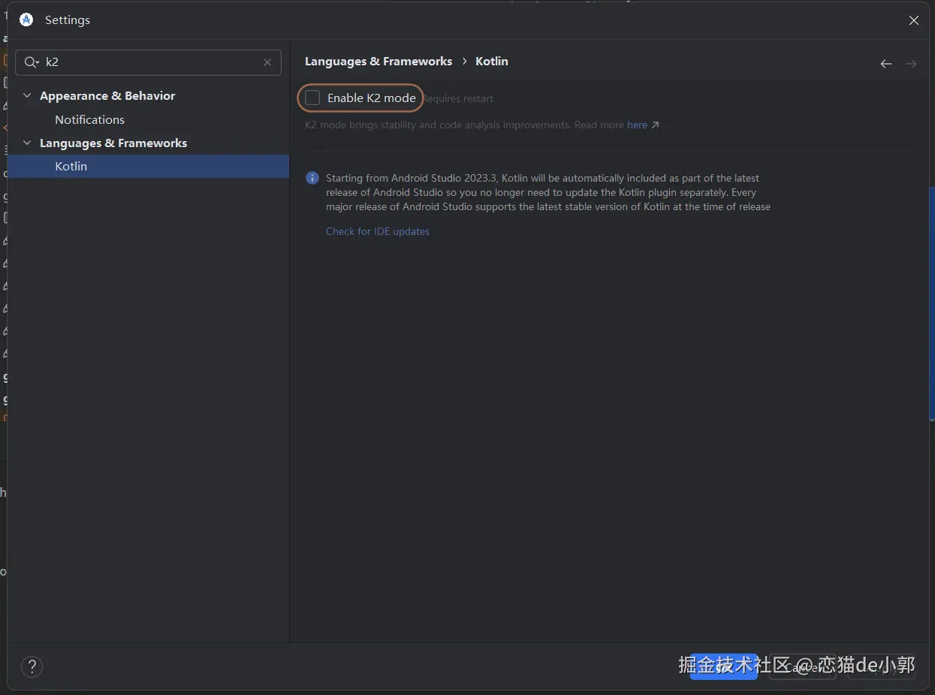Select Kotlin in settings tree
The image size is (935, 695).
[x=149, y=166]
